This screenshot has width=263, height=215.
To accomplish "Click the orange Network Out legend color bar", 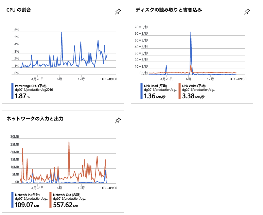I will coord(51,200).
